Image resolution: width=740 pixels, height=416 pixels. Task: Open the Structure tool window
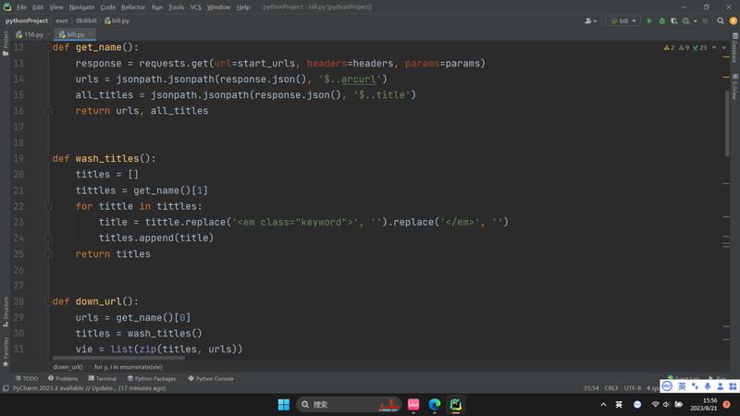pos(6,312)
